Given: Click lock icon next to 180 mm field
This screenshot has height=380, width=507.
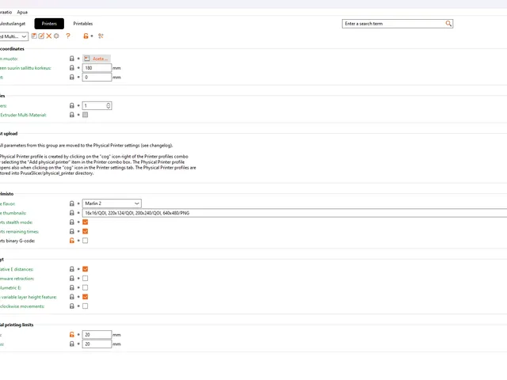Looking at the screenshot, I should (72, 68).
